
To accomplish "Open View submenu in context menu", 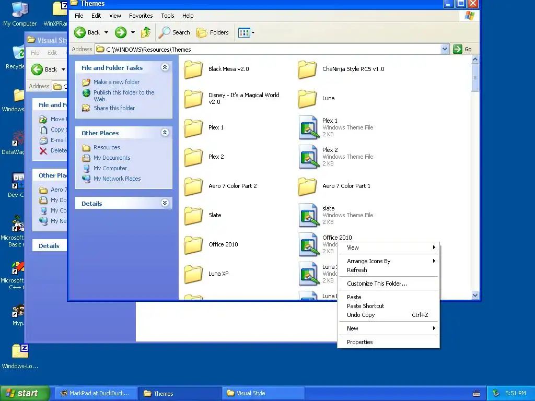I will (x=388, y=247).
